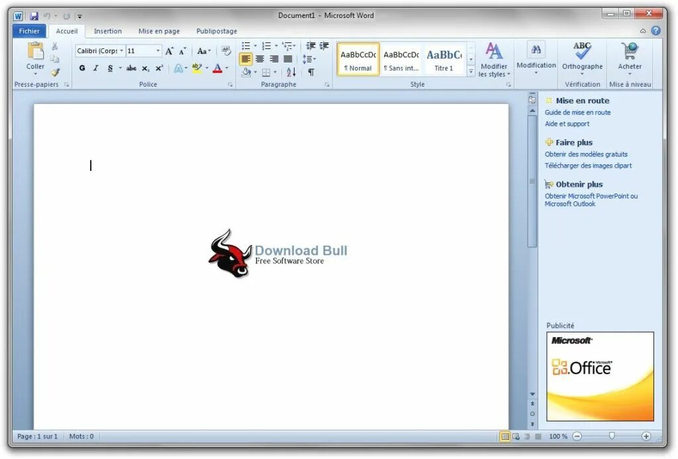
Task: Click the shading paint bucket icon
Action: pos(246,72)
